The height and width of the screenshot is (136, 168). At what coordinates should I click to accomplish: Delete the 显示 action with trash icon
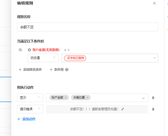pos(153,98)
